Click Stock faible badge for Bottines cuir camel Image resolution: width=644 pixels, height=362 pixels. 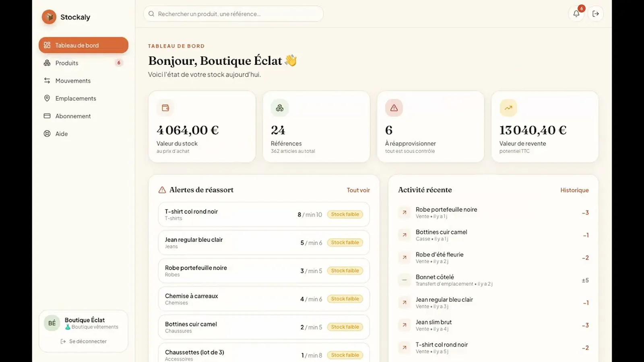click(345, 327)
